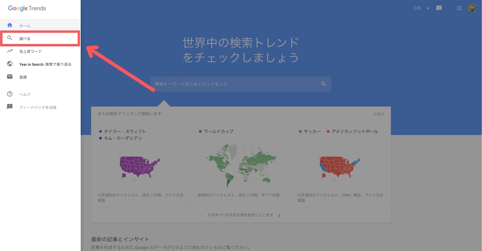The height and width of the screenshot is (251, 482).
Task: Click the trending arrow icon beside 急上昇ワード
Action: [x=10, y=51]
